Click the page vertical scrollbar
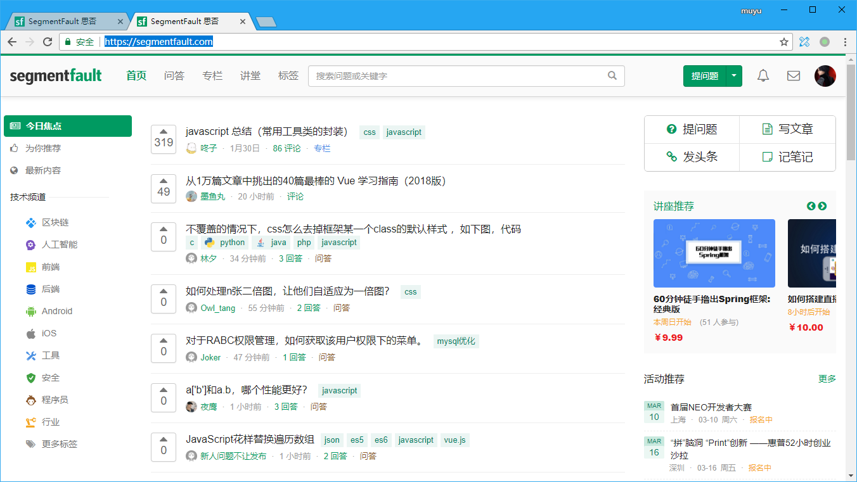This screenshot has width=857, height=482. 851,253
